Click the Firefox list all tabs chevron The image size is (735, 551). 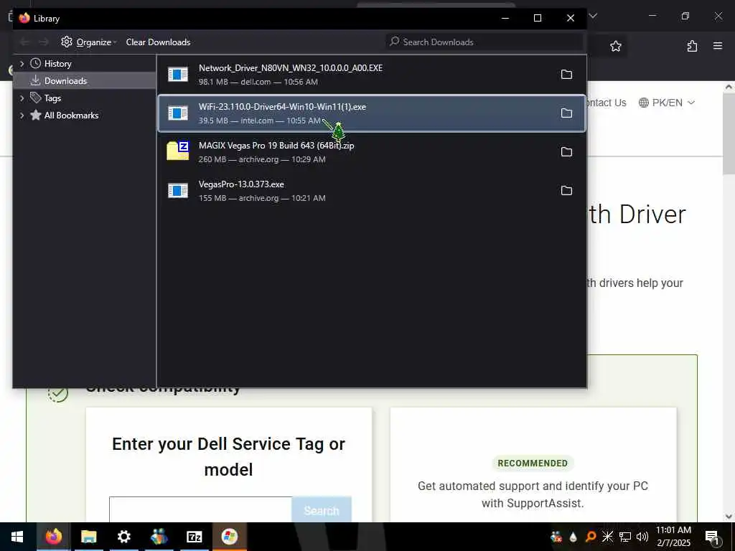coord(593,16)
